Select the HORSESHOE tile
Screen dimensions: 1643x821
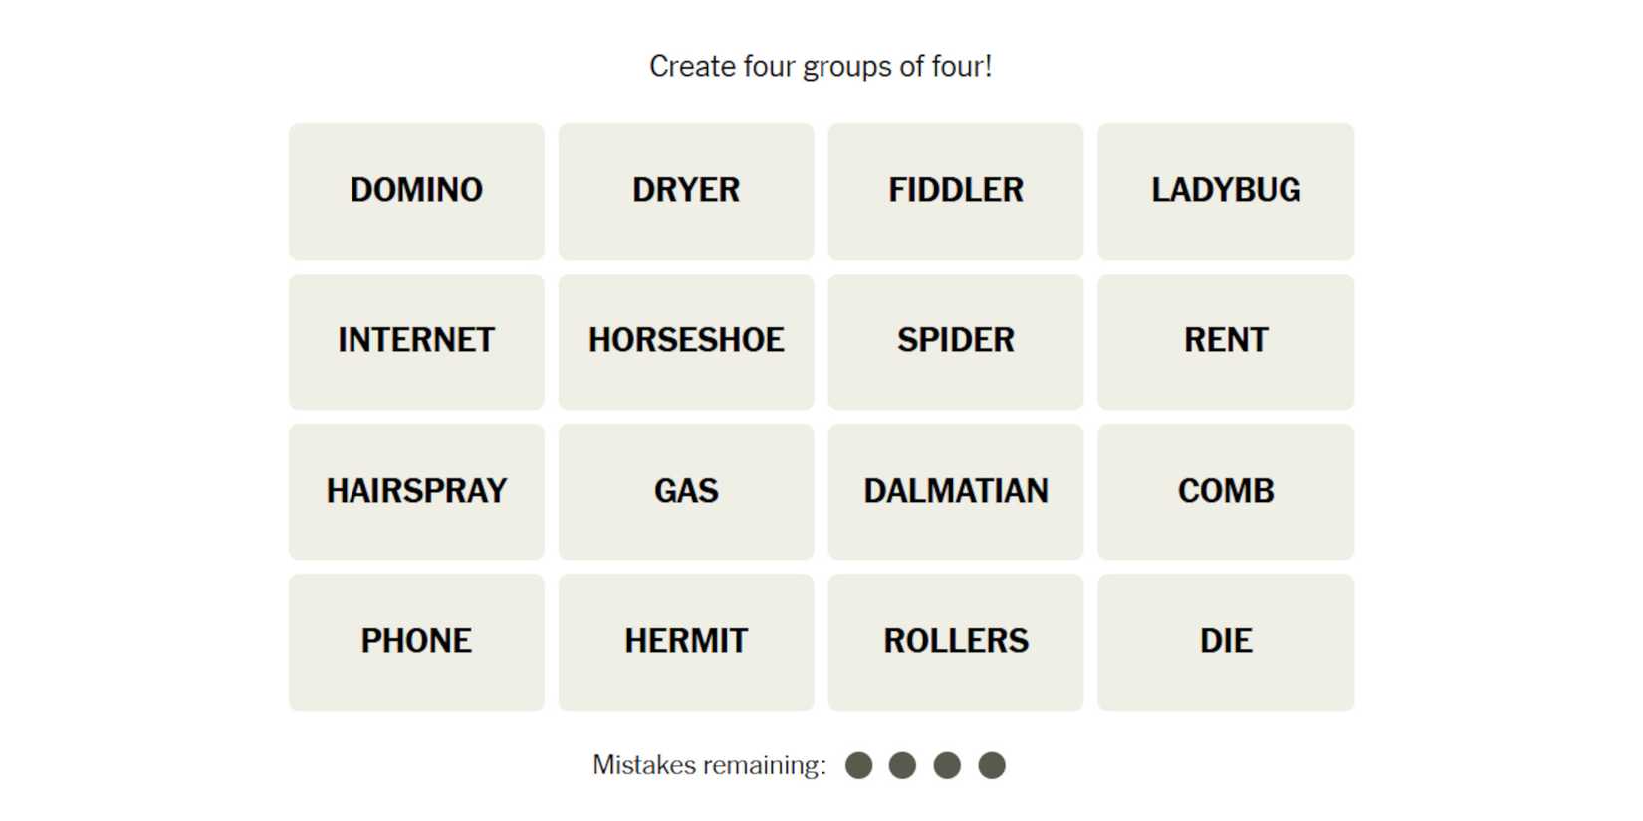[x=686, y=341]
